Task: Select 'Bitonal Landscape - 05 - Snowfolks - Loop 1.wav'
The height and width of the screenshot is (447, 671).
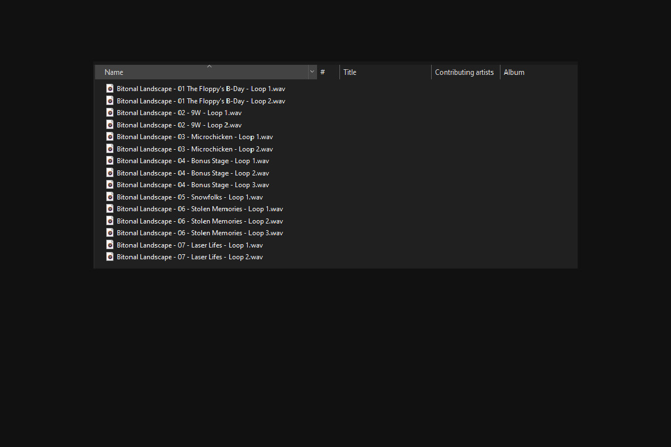Action: coord(190,197)
